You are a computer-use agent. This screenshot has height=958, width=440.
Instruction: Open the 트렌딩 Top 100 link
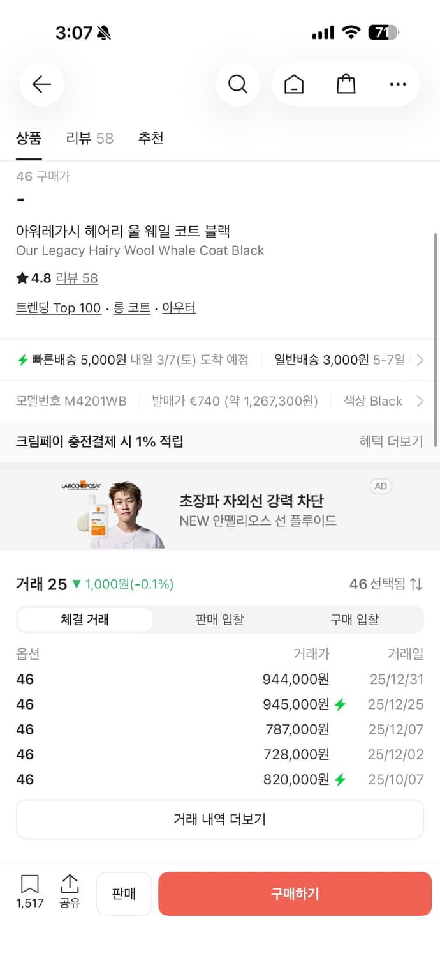(x=58, y=307)
